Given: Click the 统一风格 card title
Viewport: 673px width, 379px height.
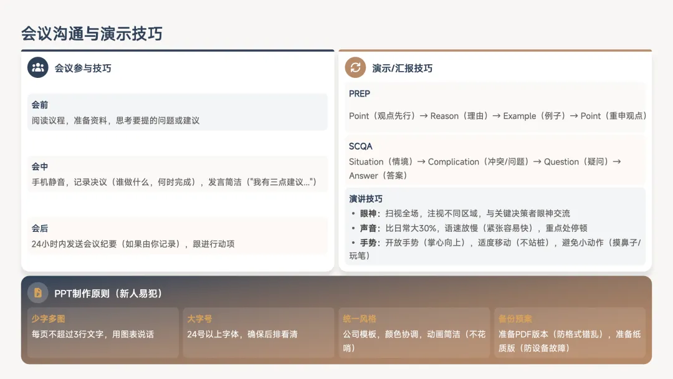Looking at the screenshot, I should tap(360, 319).
